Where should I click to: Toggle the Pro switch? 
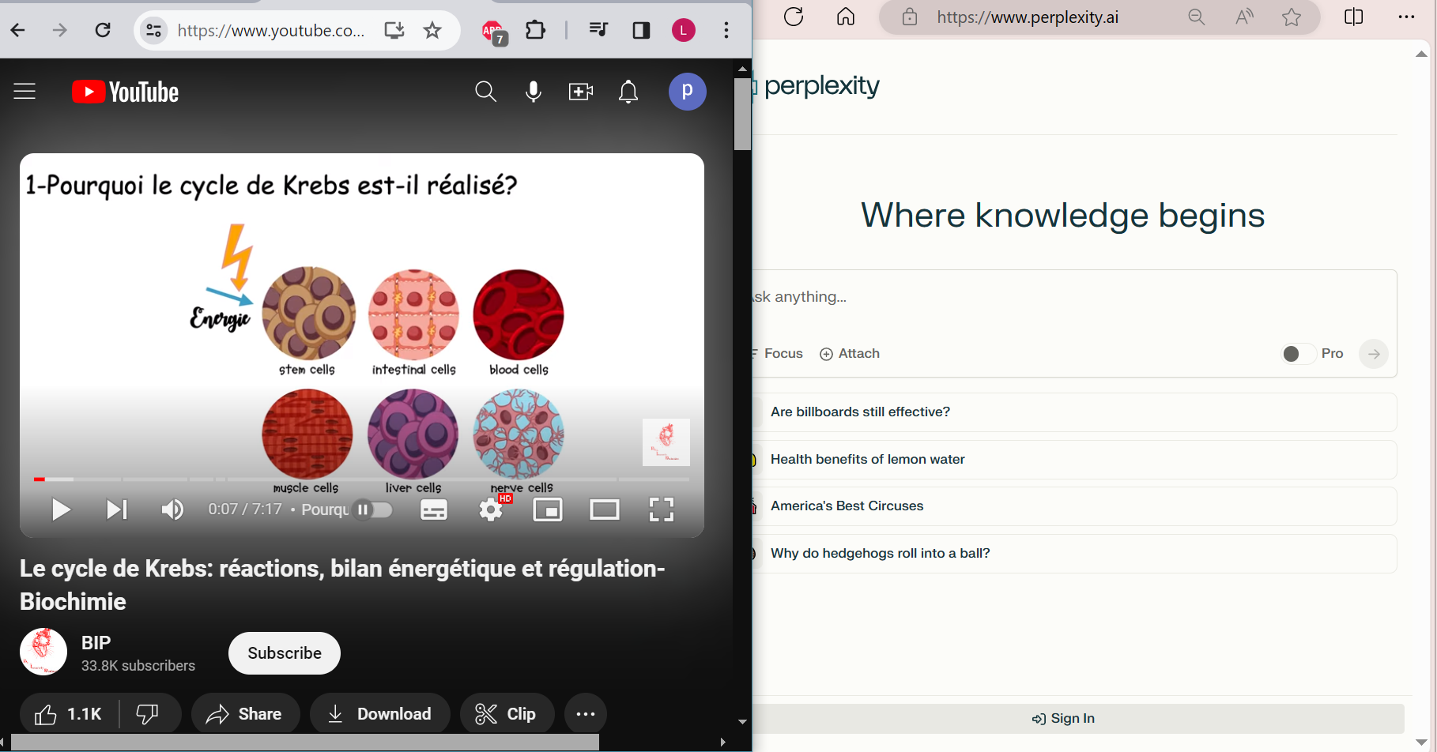point(1298,354)
